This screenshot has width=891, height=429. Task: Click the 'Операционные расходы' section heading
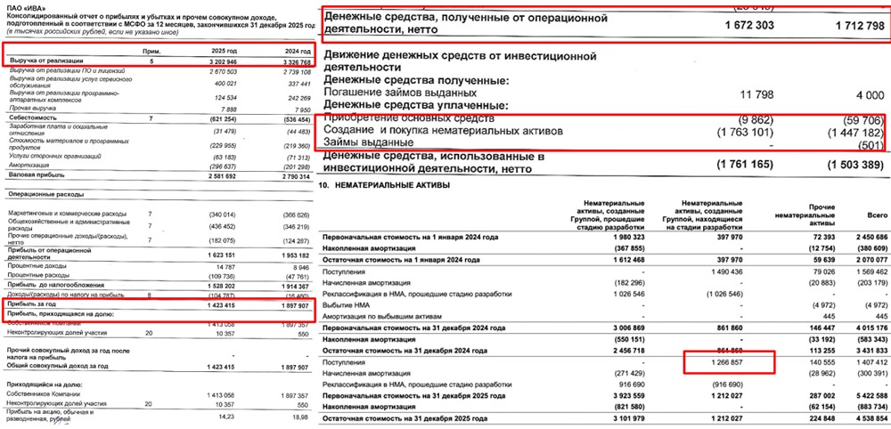(45, 194)
